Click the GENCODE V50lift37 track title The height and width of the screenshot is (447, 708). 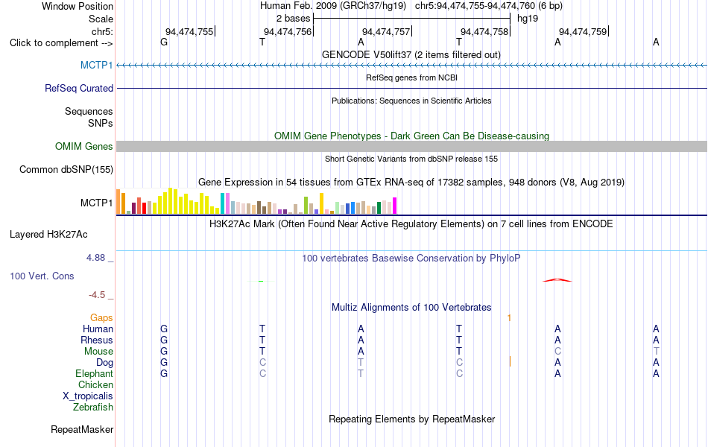coord(411,54)
